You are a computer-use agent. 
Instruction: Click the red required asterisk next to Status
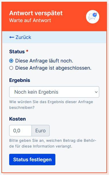click(x=27, y=51)
